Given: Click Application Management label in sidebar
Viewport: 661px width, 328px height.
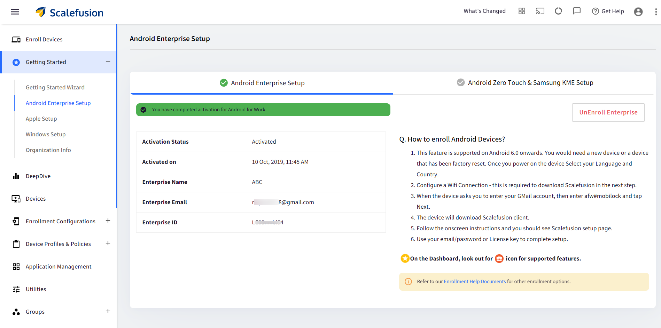Looking at the screenshot, I should click(x=59, y=266).
